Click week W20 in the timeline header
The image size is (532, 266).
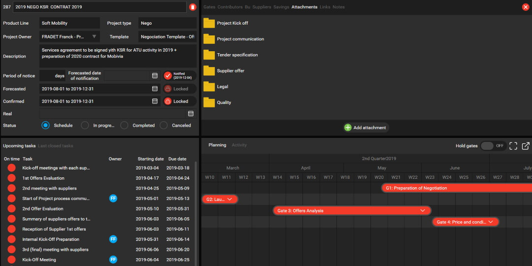pyautogui.click(x=379, y=177)
